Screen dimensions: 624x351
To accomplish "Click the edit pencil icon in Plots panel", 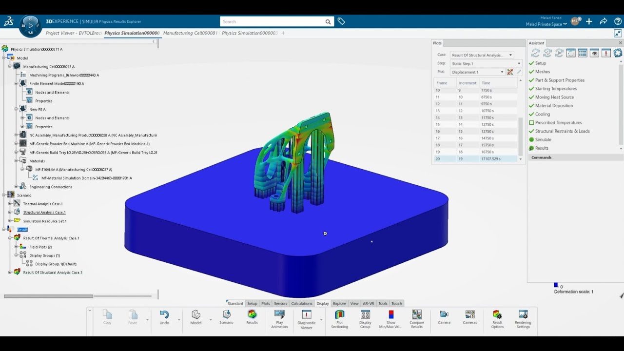I will 519,72.
